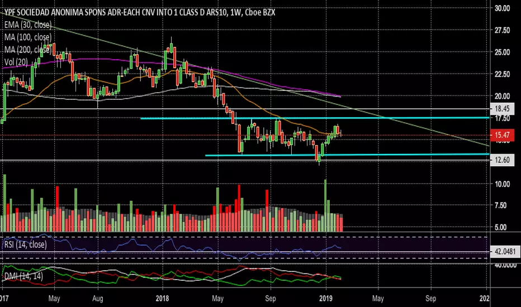The image size is (521, 307).
Task: Select the MA (200, close) indicator label
Action: (28, 50)
